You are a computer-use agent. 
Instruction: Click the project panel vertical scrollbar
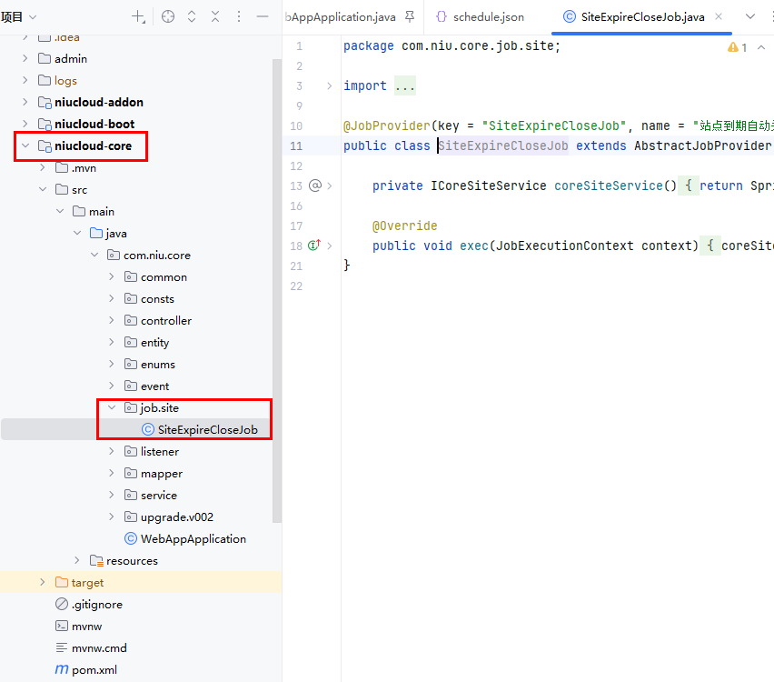277,291
